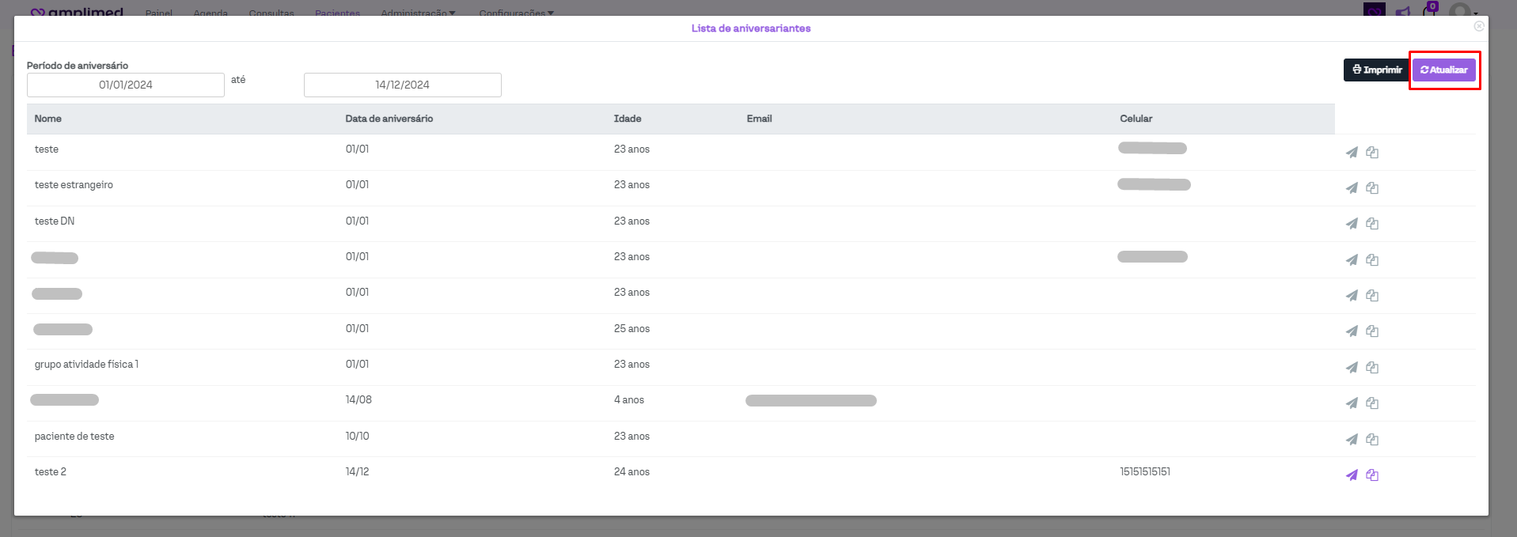The width and height of the screenshot is (1517, 537).
Task: Click the Celular column header
Action: point(1136,119)
